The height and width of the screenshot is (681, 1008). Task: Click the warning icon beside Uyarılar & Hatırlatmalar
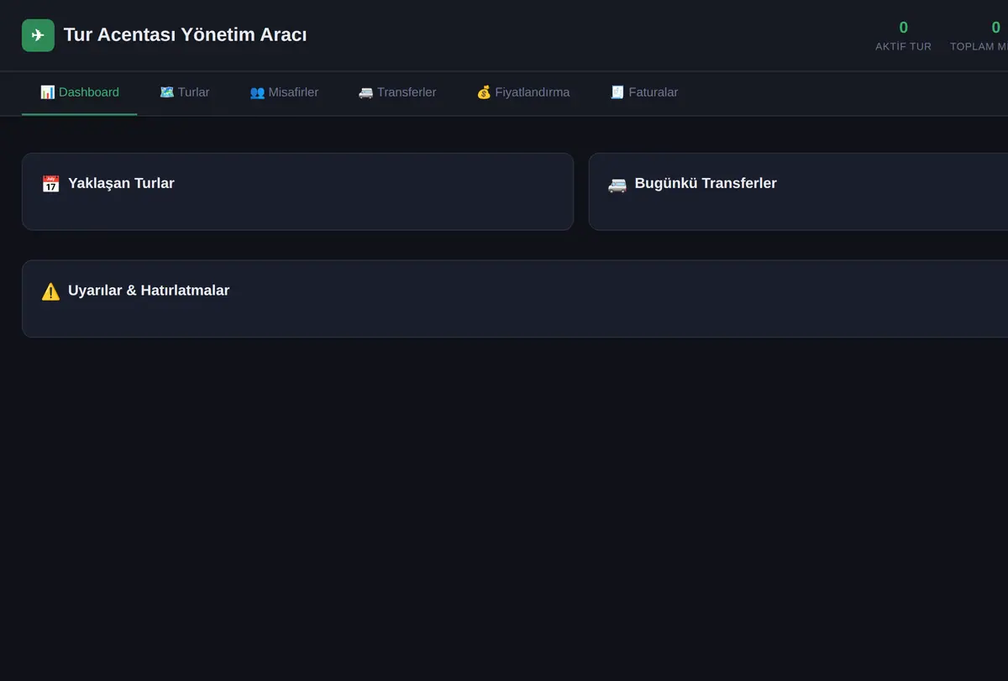coord(50,291)
